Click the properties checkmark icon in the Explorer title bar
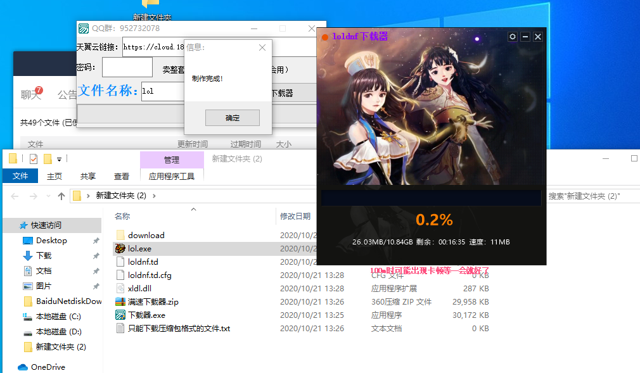The image size is (640, 373). tap(34, 158)
